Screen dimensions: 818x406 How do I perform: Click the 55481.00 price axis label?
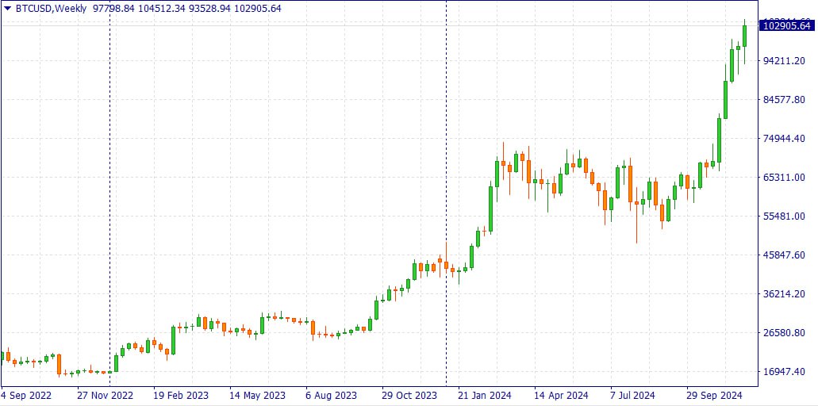[784, 216]
